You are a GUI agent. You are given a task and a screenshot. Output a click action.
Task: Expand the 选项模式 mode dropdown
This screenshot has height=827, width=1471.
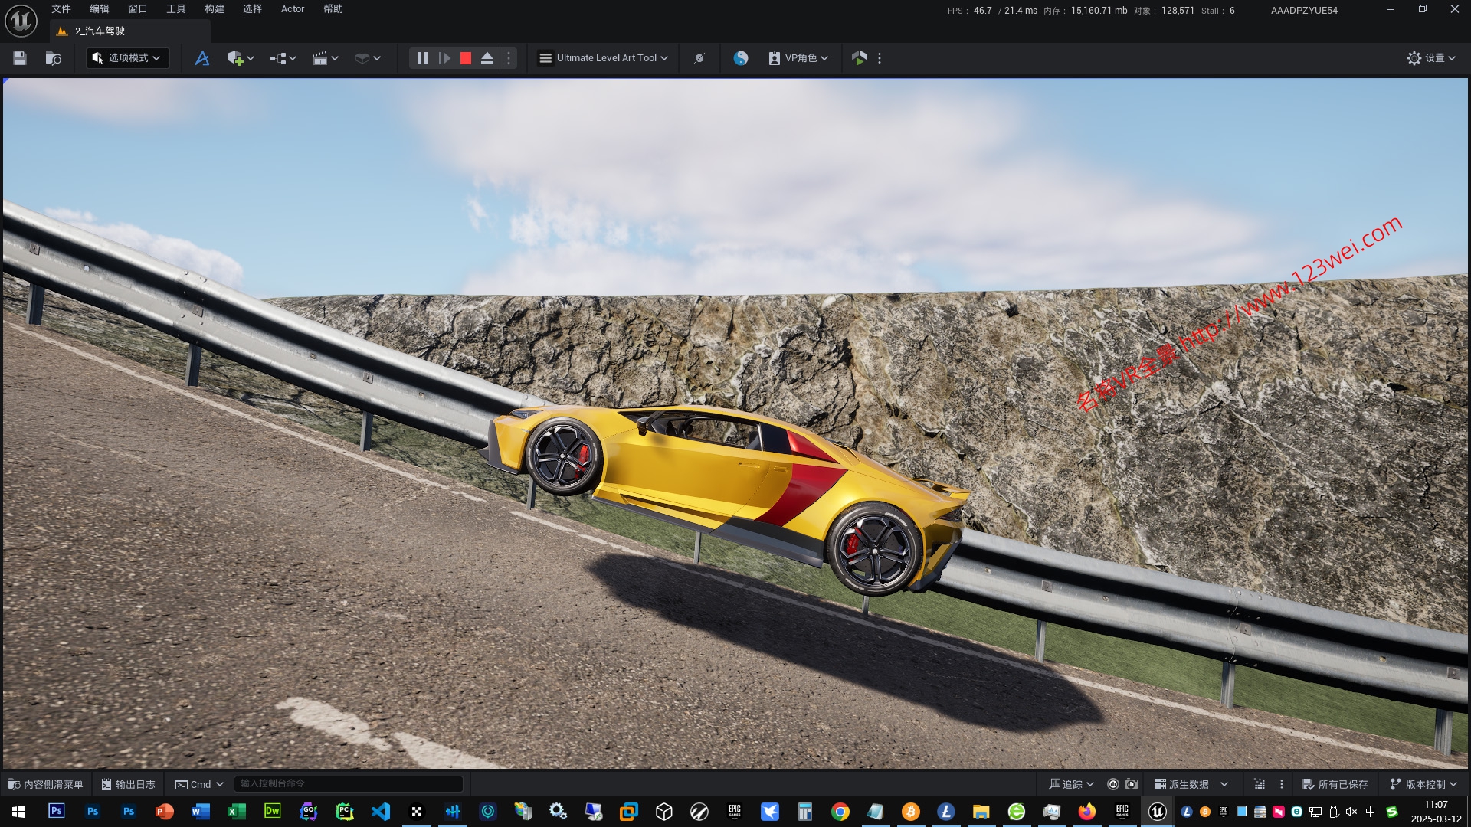click(127, 58)
